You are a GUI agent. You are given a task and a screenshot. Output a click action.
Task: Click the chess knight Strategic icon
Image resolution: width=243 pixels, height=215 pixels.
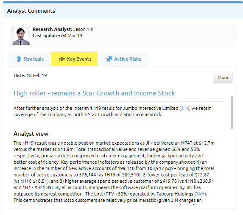coord(19,59)
